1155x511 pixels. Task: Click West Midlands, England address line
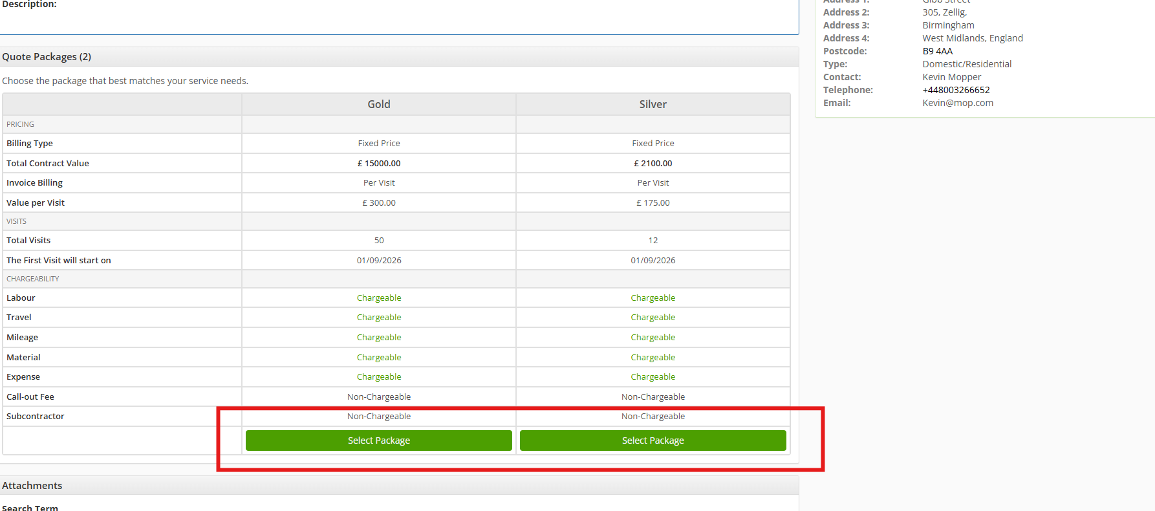point(973,38)
